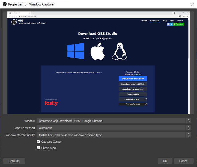Click the page scrollbar thumb in the preview
The image size is (197, 167).
[189, 39]
